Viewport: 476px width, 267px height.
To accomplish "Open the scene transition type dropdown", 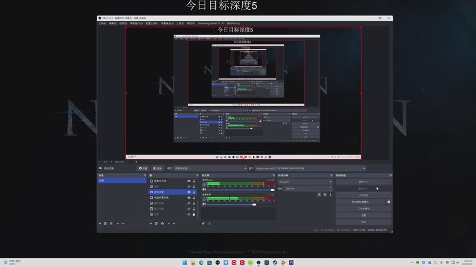I will (x=305, y=182).
